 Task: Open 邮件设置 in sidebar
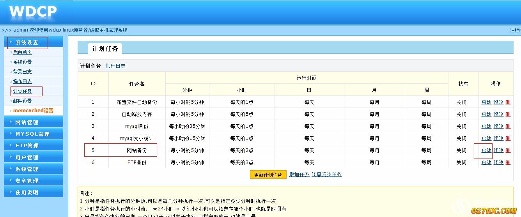pos(23,101)
